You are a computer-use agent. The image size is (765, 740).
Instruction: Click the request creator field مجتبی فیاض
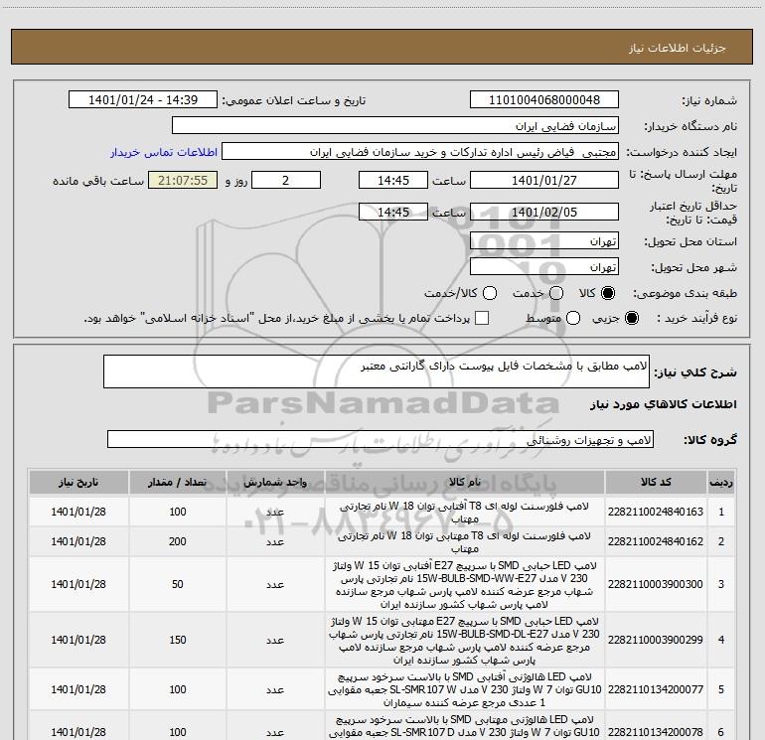420,152
